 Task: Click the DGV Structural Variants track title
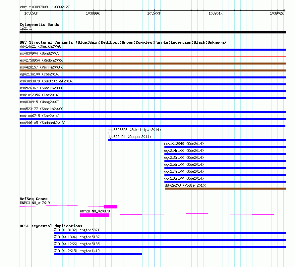(x=123, y=42)
